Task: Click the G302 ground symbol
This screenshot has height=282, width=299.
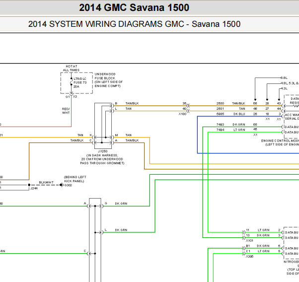Action: (x=61, y=185)
